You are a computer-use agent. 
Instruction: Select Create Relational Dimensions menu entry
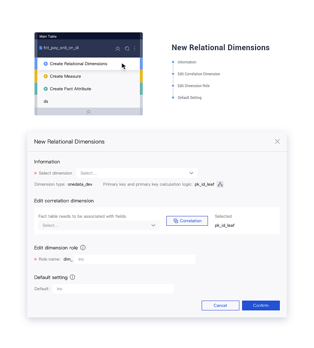pos(89,64)
